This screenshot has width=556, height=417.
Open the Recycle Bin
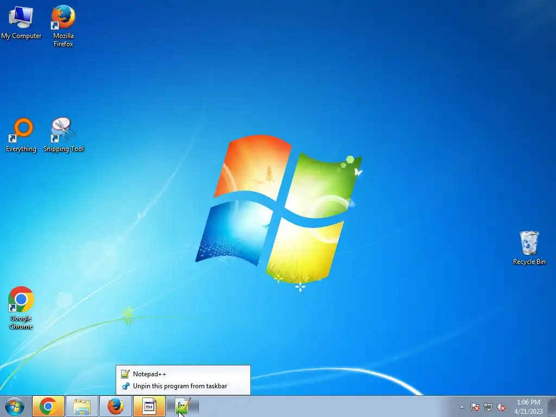tap(529, 248)
